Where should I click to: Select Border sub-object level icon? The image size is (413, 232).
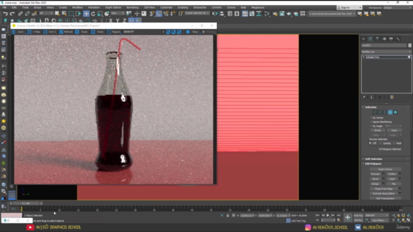(x=385, y=112)
